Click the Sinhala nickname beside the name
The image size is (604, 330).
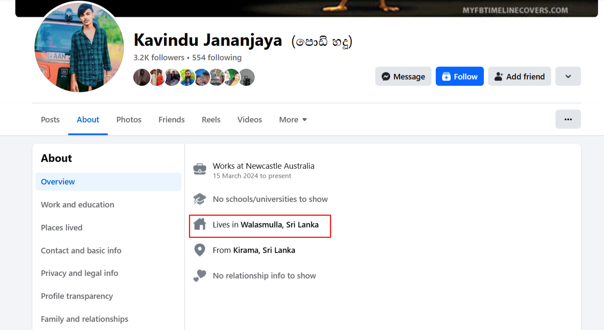(322, 41)
